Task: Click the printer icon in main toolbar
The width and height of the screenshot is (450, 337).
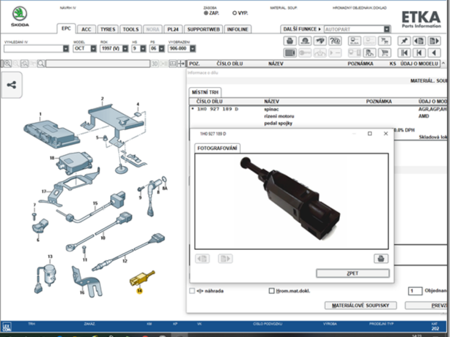Action: [x=289, y=41]
